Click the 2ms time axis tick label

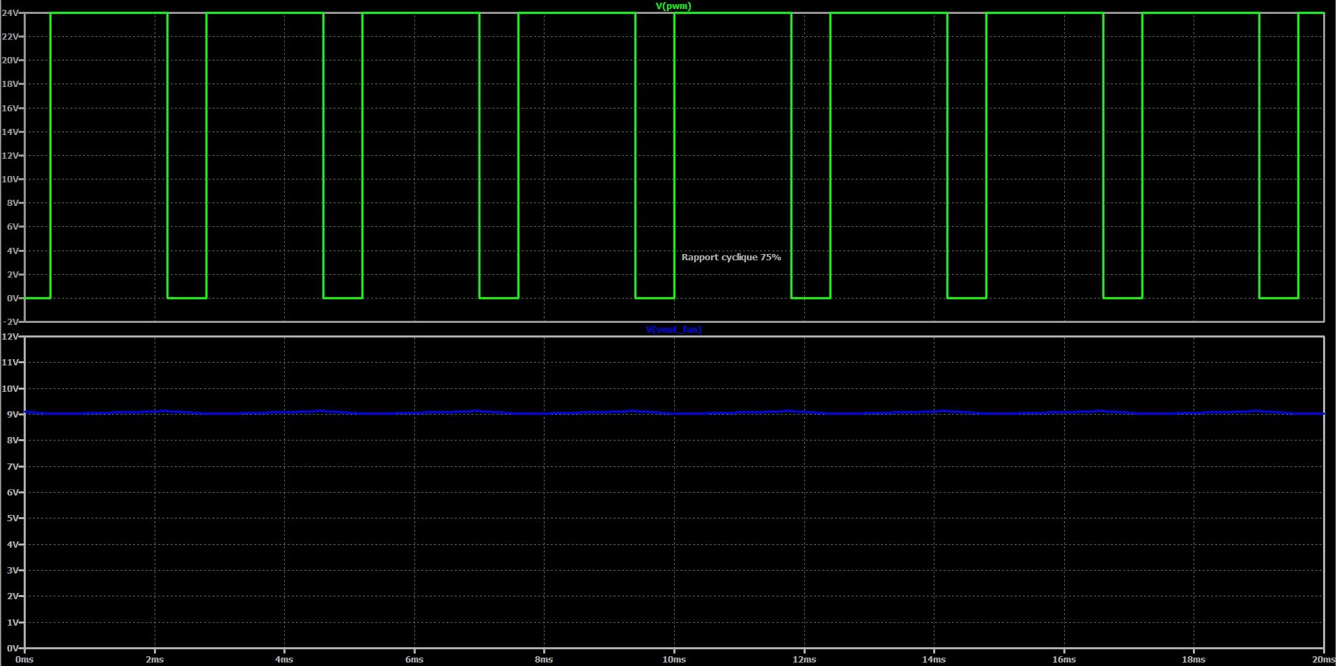click(x=155, y=659)
